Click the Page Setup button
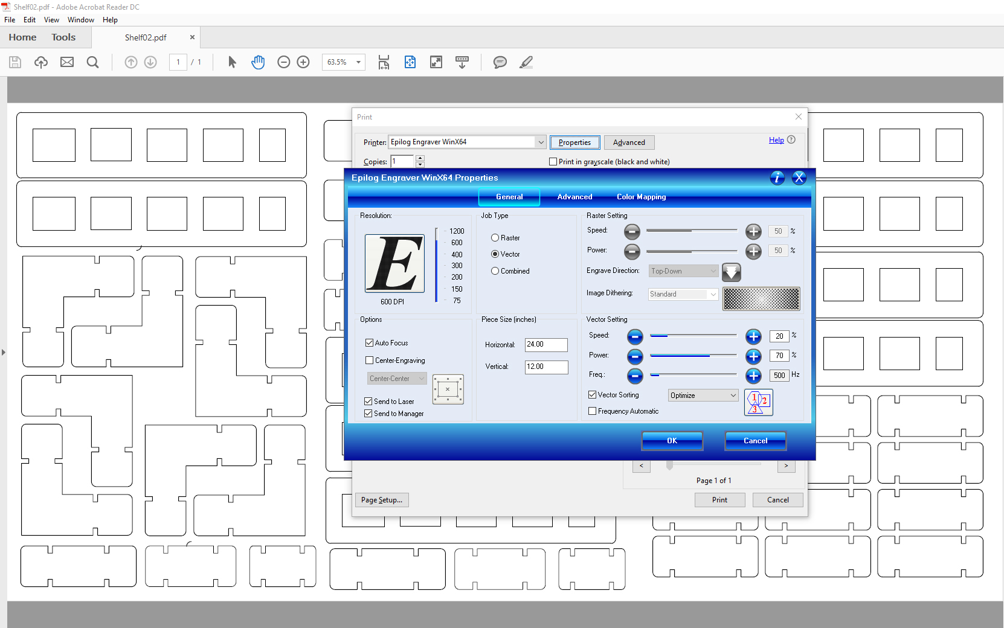Screen dimensions: 1004x628 tap(382, 500)
